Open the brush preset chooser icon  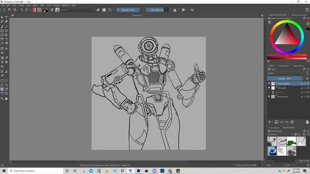point(58,10)
